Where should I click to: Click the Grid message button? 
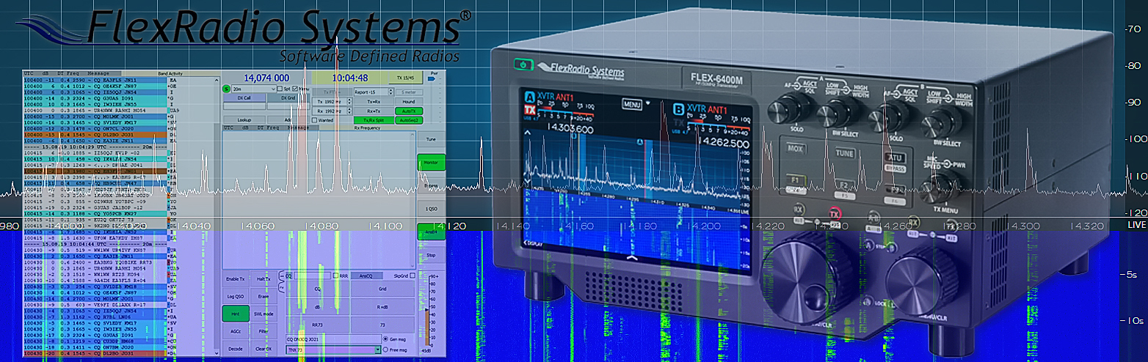point(382,289)
